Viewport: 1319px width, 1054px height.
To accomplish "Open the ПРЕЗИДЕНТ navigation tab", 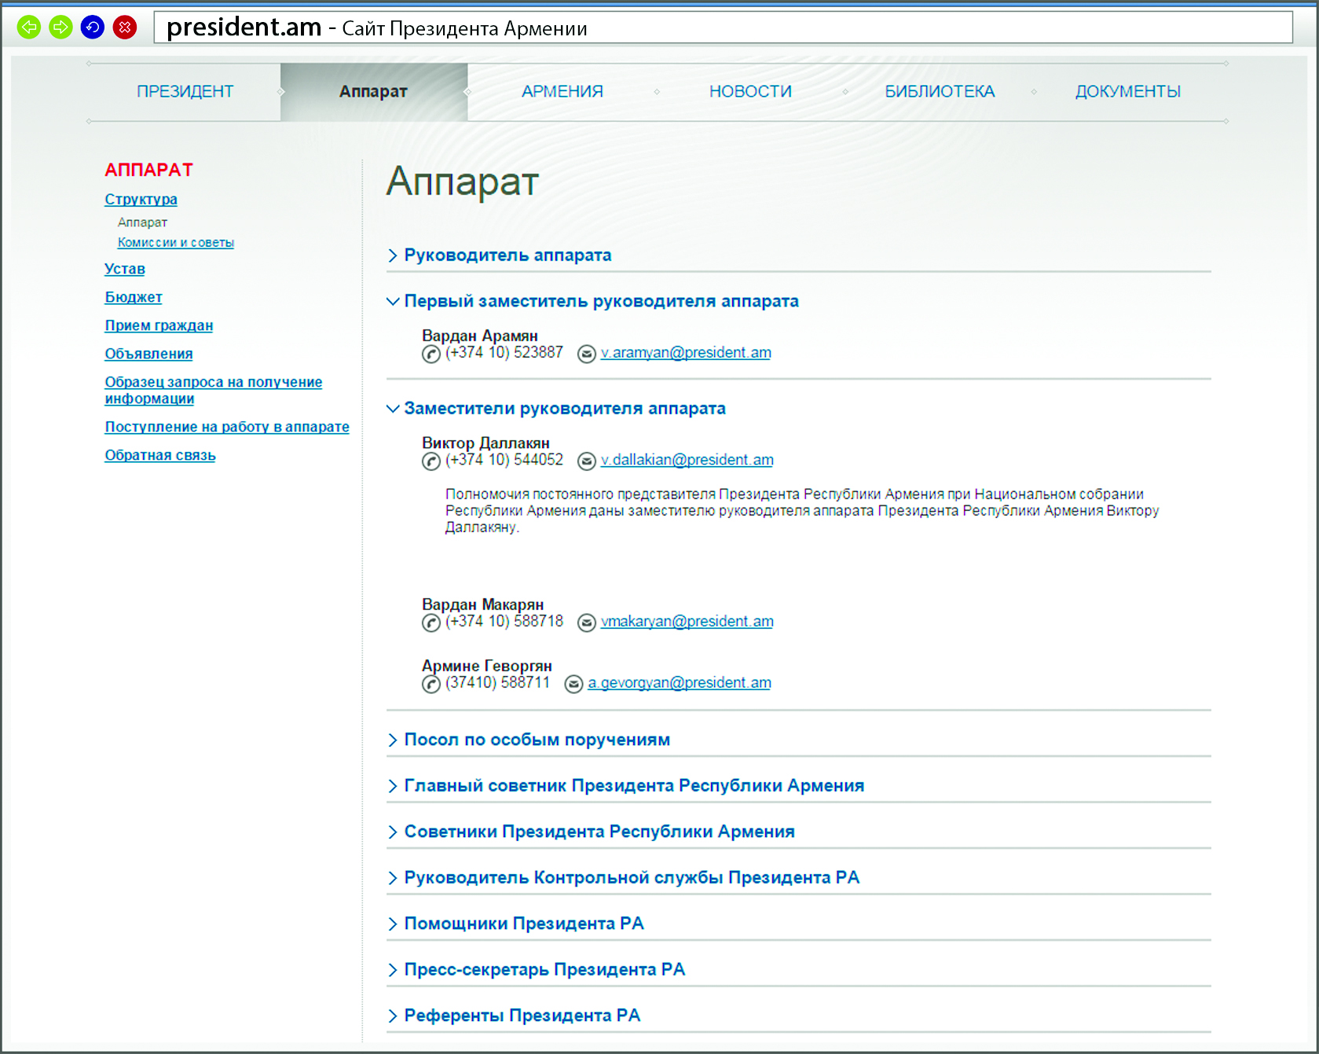I will tap(185, 91).
